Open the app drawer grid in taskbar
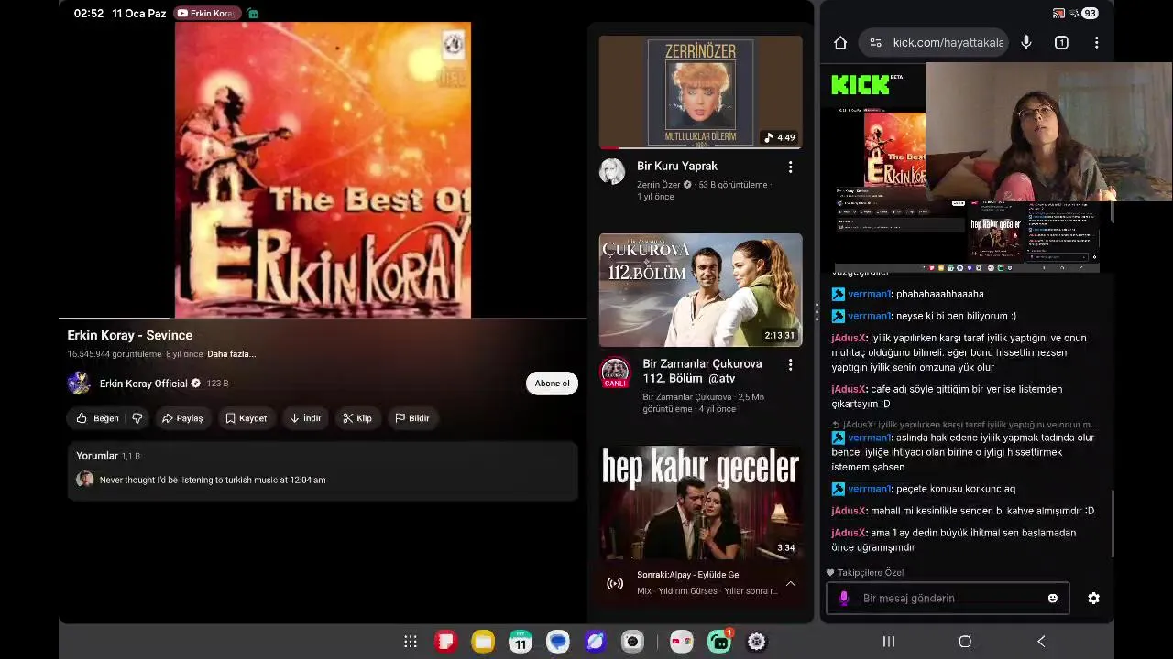 (411, 642)
